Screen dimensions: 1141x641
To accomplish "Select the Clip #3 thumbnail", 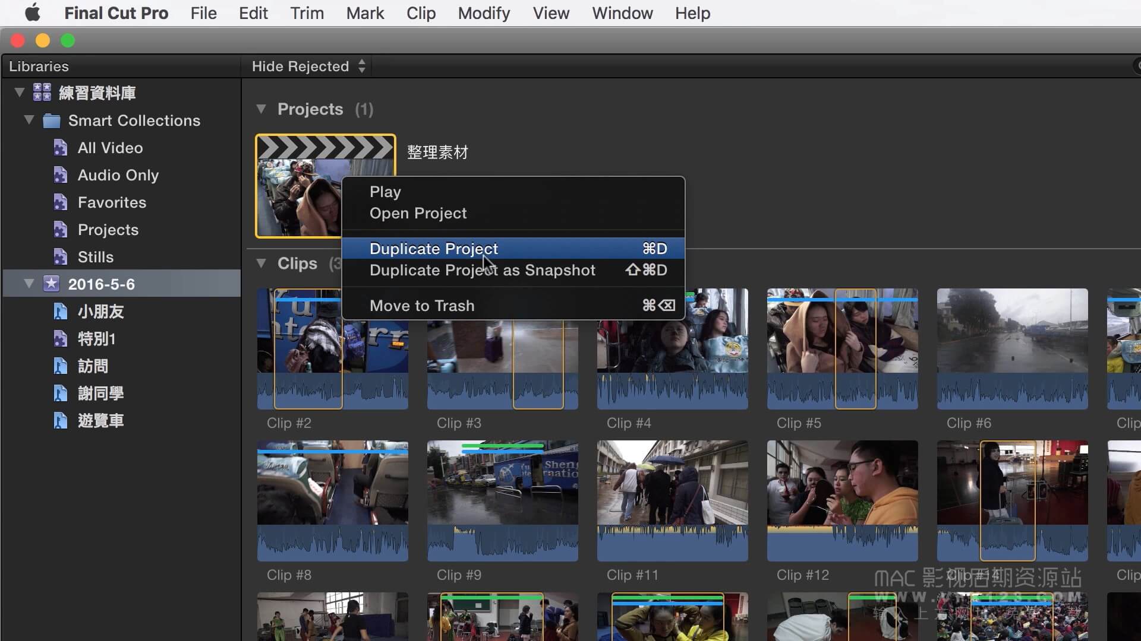I will (x=503, y=365).
